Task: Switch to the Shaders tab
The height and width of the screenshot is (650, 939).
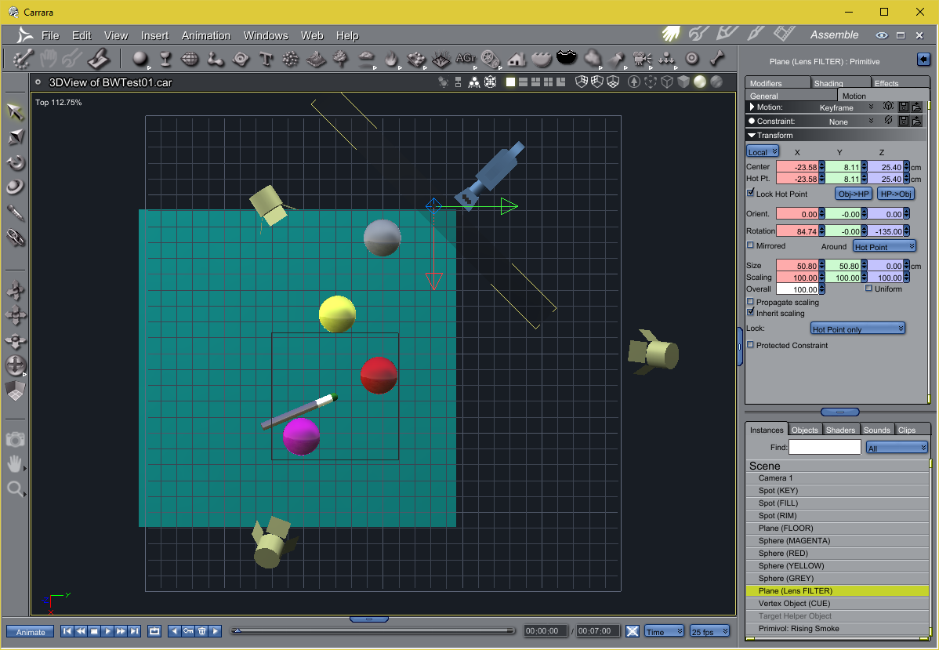Action: click(x=840, y=430)
